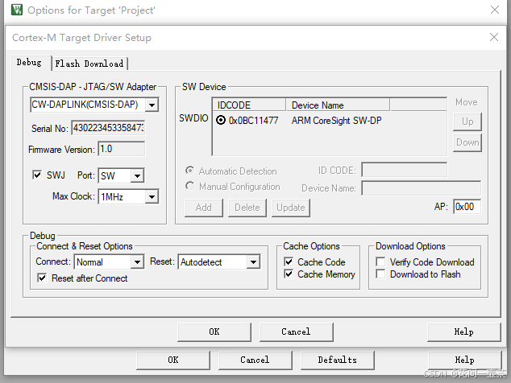
Task: Click Help in the Options for Target window
Action: pos(465,360)
